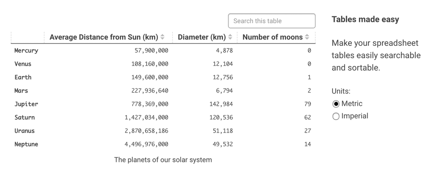Select the Mercury row label
The image size is (447, 177).
click(x=26, y=51)
